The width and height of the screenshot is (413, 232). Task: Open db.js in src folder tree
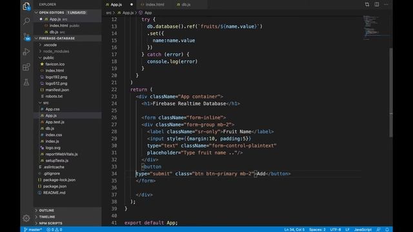[x=67, y=128]
